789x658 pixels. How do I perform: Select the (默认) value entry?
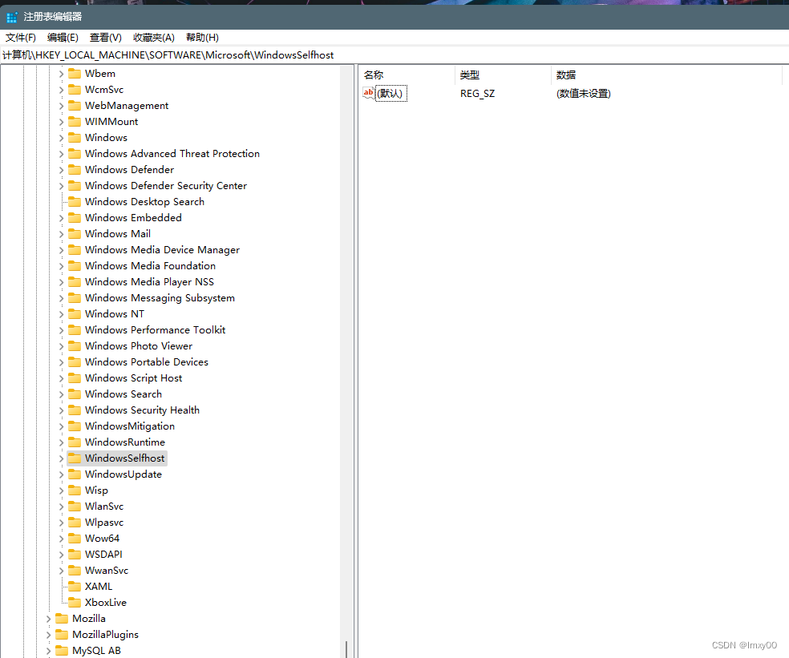(x=390, y=94)
